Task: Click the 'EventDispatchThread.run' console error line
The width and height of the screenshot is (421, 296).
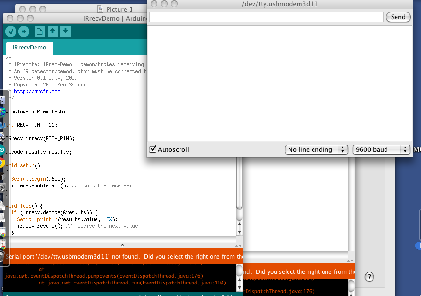Action: [132, 283]
